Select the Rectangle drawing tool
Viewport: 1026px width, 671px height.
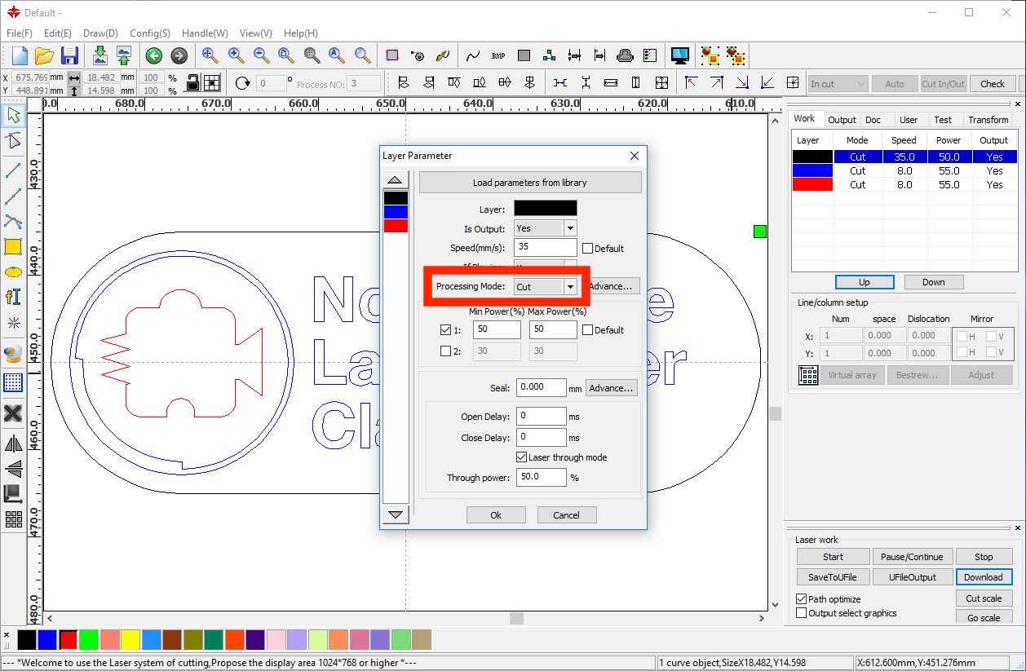pyautogui.click(x=13, y=246)
